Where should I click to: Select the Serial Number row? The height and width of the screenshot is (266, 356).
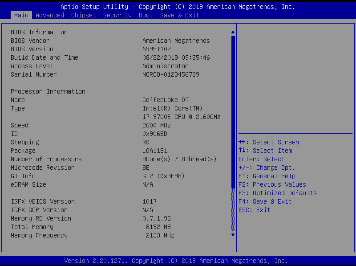point(34,74)
